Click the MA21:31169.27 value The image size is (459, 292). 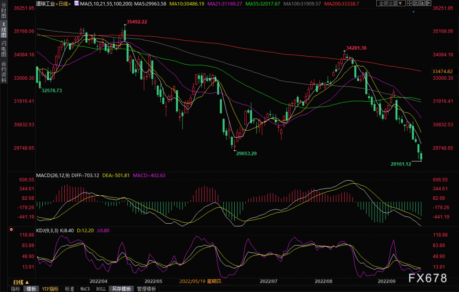(x=225, y=4)
